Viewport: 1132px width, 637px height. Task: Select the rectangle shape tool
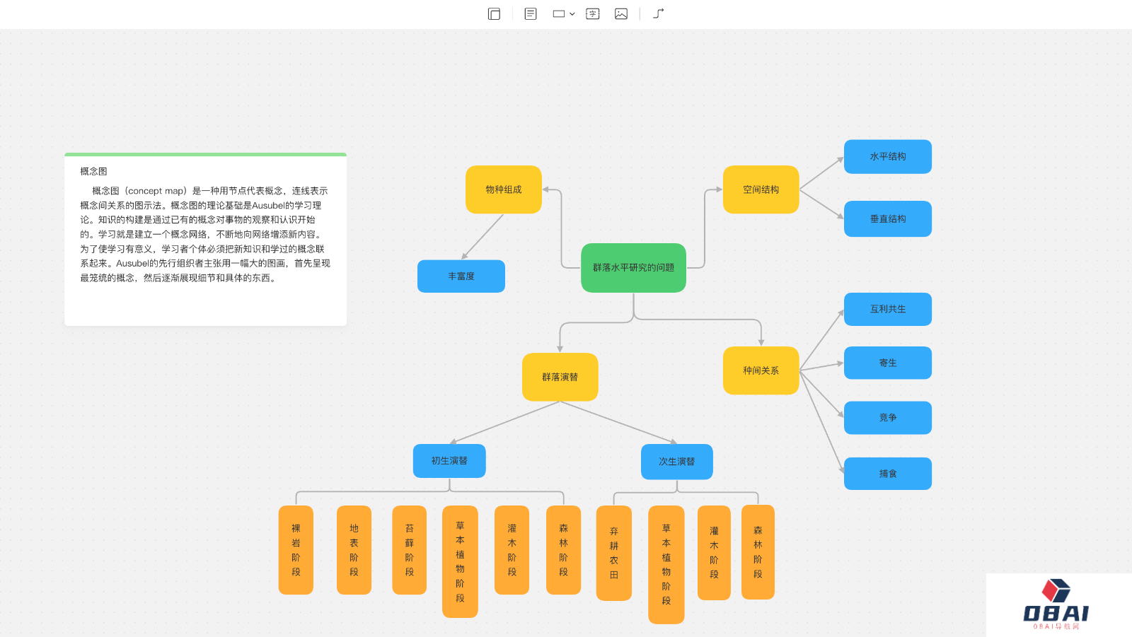point(559,13)
